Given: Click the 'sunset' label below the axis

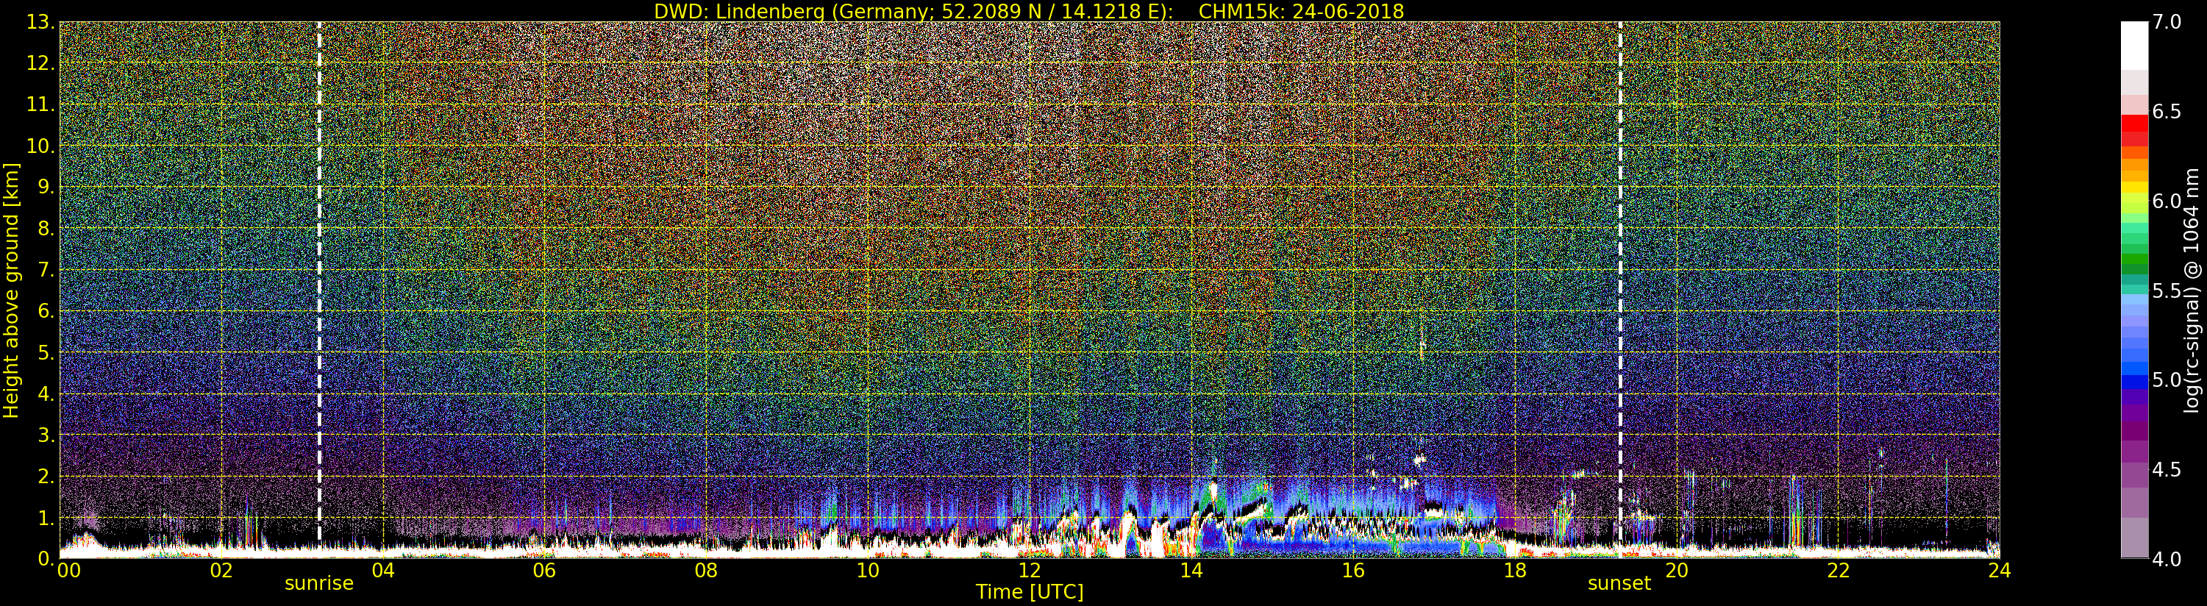Looking at the screenshot, I should point(1619,584).
